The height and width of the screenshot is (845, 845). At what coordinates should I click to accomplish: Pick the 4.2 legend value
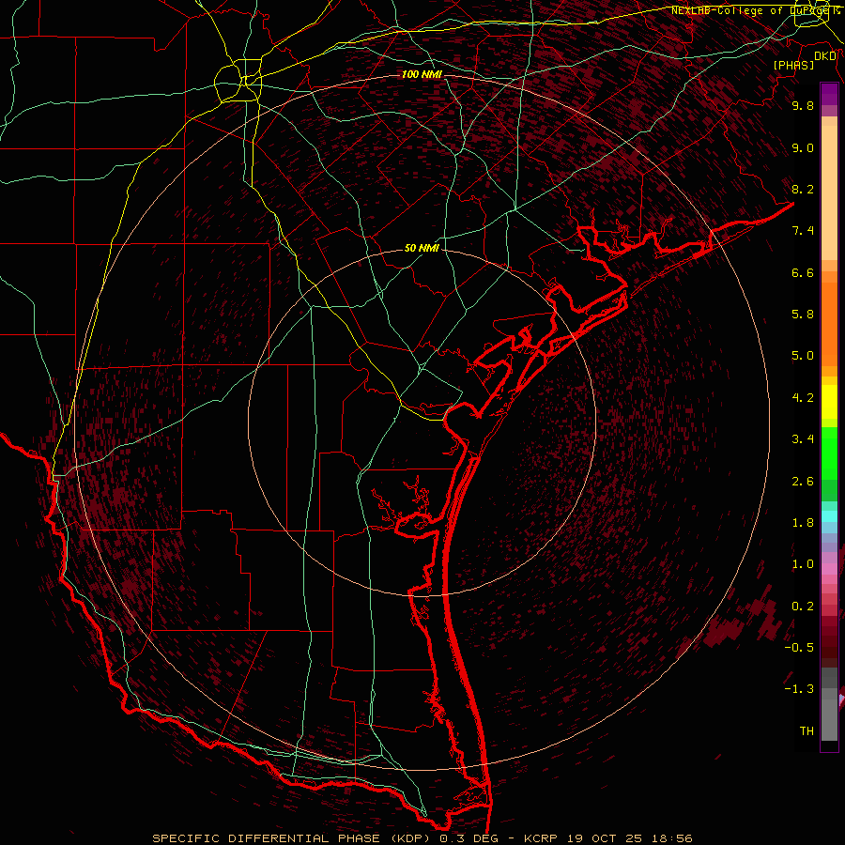[803, 398]
